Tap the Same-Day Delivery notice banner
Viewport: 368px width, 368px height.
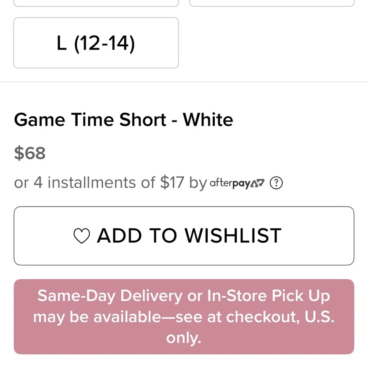(x=184, y=316)
